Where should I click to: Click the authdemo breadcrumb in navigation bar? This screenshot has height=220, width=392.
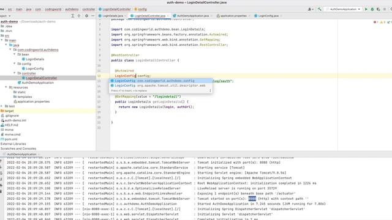(x=72, y=9)
